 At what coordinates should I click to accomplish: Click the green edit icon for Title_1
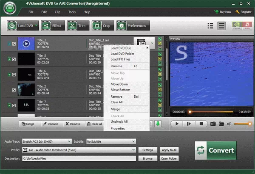click(x=160, y=39)
